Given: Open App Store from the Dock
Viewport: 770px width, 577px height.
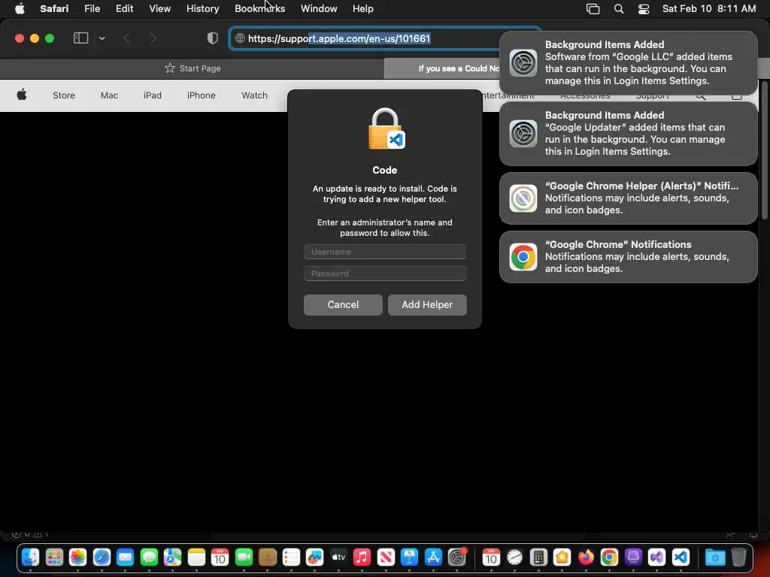Looking at the screenshot, I should point(433,557).
